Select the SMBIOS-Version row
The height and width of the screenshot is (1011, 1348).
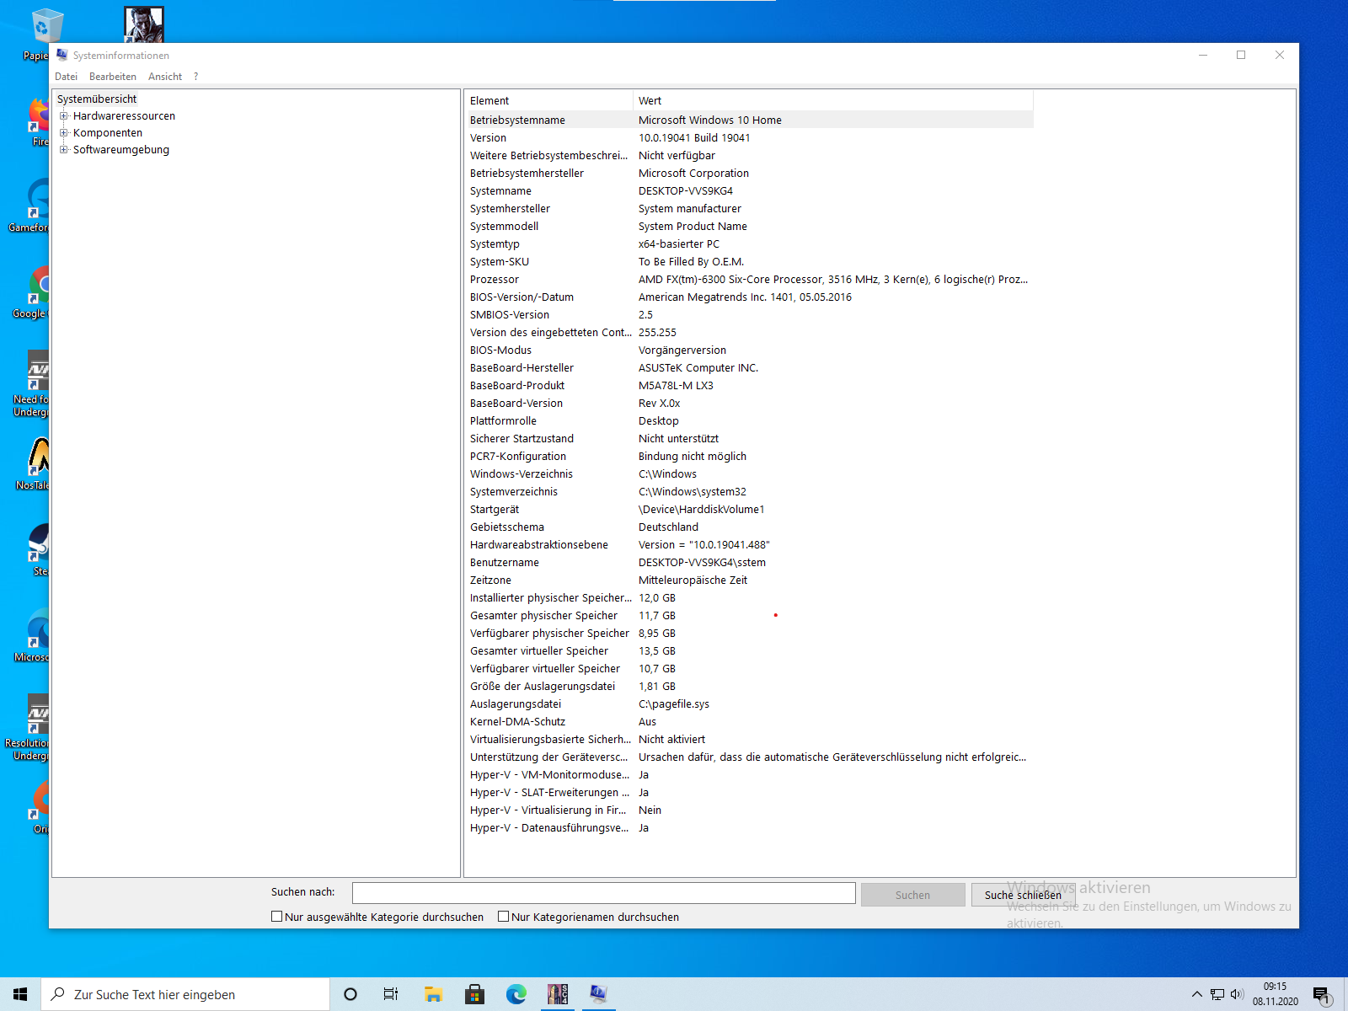click(x=749, y=314)
